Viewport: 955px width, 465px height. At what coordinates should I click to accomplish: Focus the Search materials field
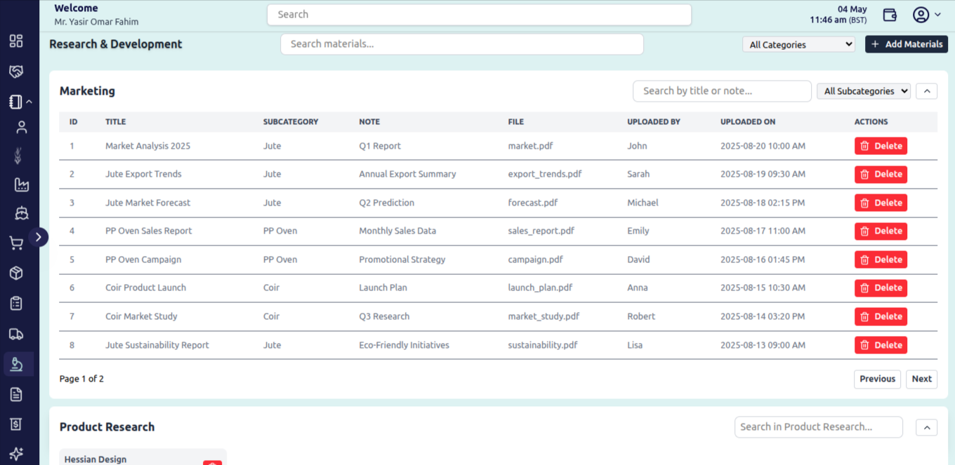pos(462,44)
